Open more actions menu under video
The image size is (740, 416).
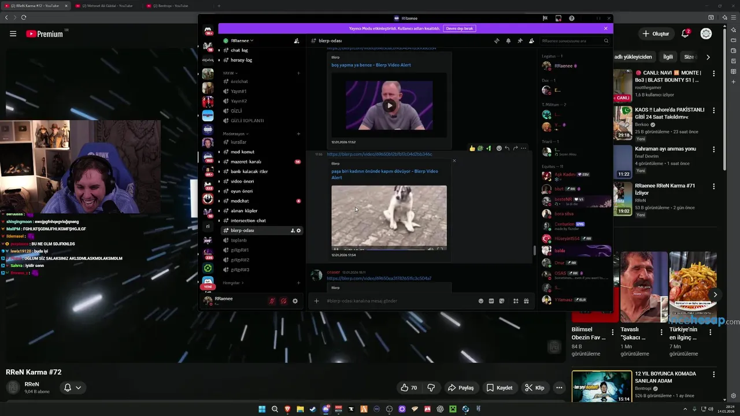coord(558,388)
